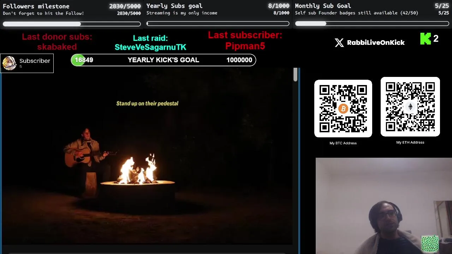Click 'Streaming is my only income' text

pyautogui.click(x=182, y=13)
